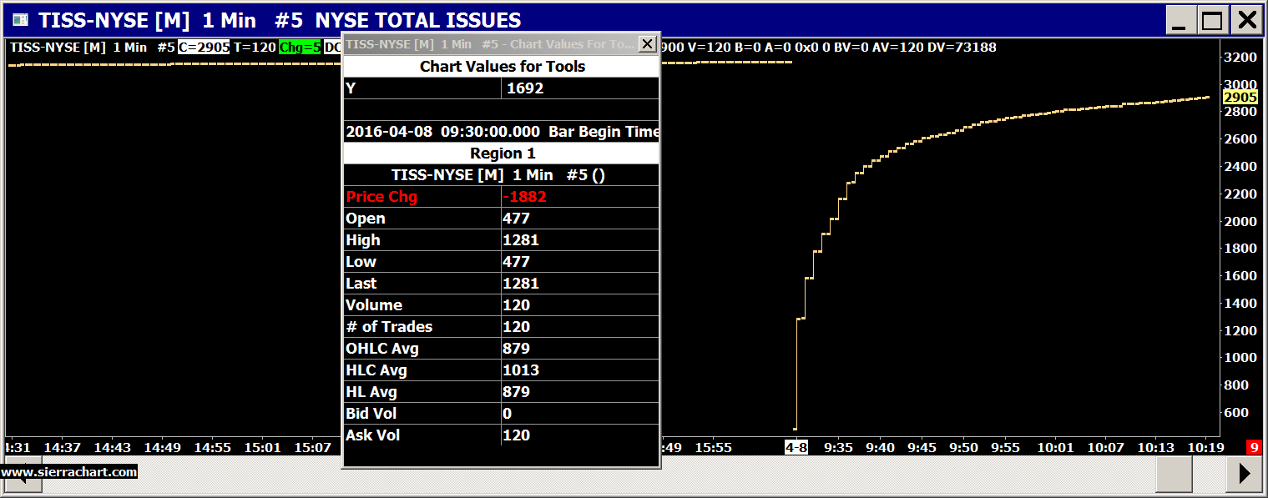Click the # of Trades row label
Screen dimensions: 1268x498
[389, 327]
